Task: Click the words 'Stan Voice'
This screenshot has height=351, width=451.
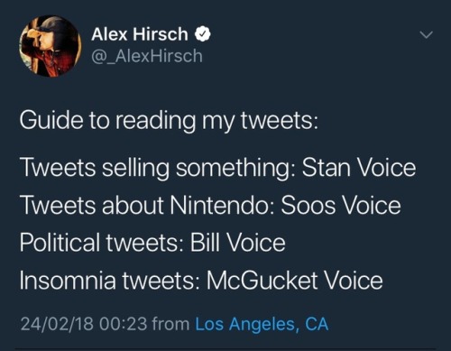Action: pos(359,167)
